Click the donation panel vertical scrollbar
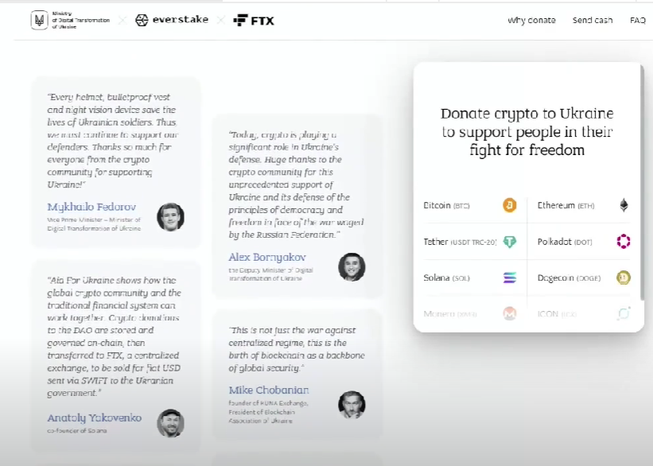The height and width of the screenshot is (466, 653). click(642, 183)
